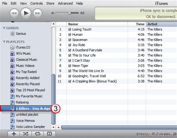Uncheck the Human song checkbox
The height and width of the screenshot is (138, 177).
tap(70, 35)
